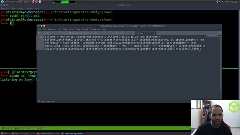Open the Applications menu in top panel
Screen dimensions: 240x135
9,1
